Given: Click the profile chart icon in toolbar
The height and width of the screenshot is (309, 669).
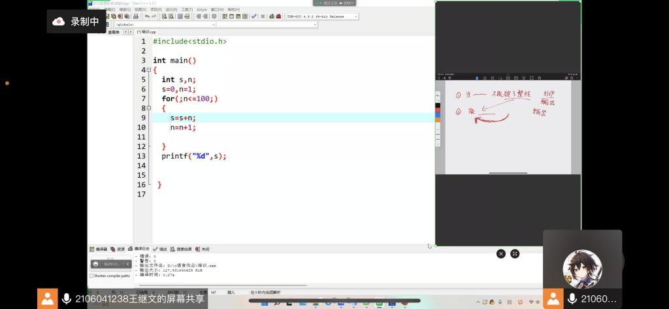Looking at the screenshot, I should [x=271, y=16].
